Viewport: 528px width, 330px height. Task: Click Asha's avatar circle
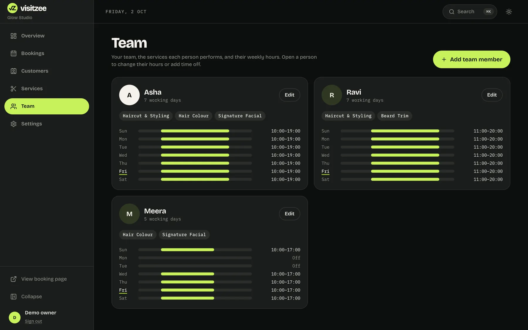tap(129, 95)
